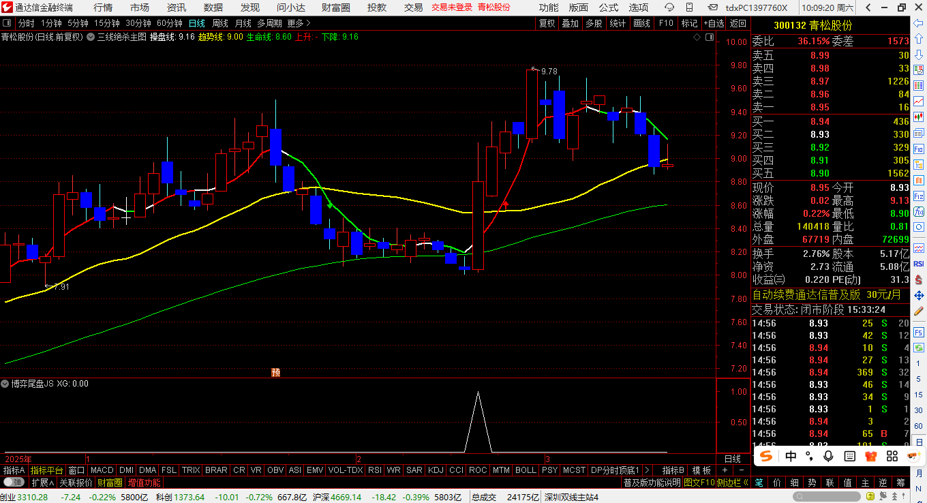Click the back chevron in title bar
The width and height of the screenshot is (927, 503).
(868, 7)
